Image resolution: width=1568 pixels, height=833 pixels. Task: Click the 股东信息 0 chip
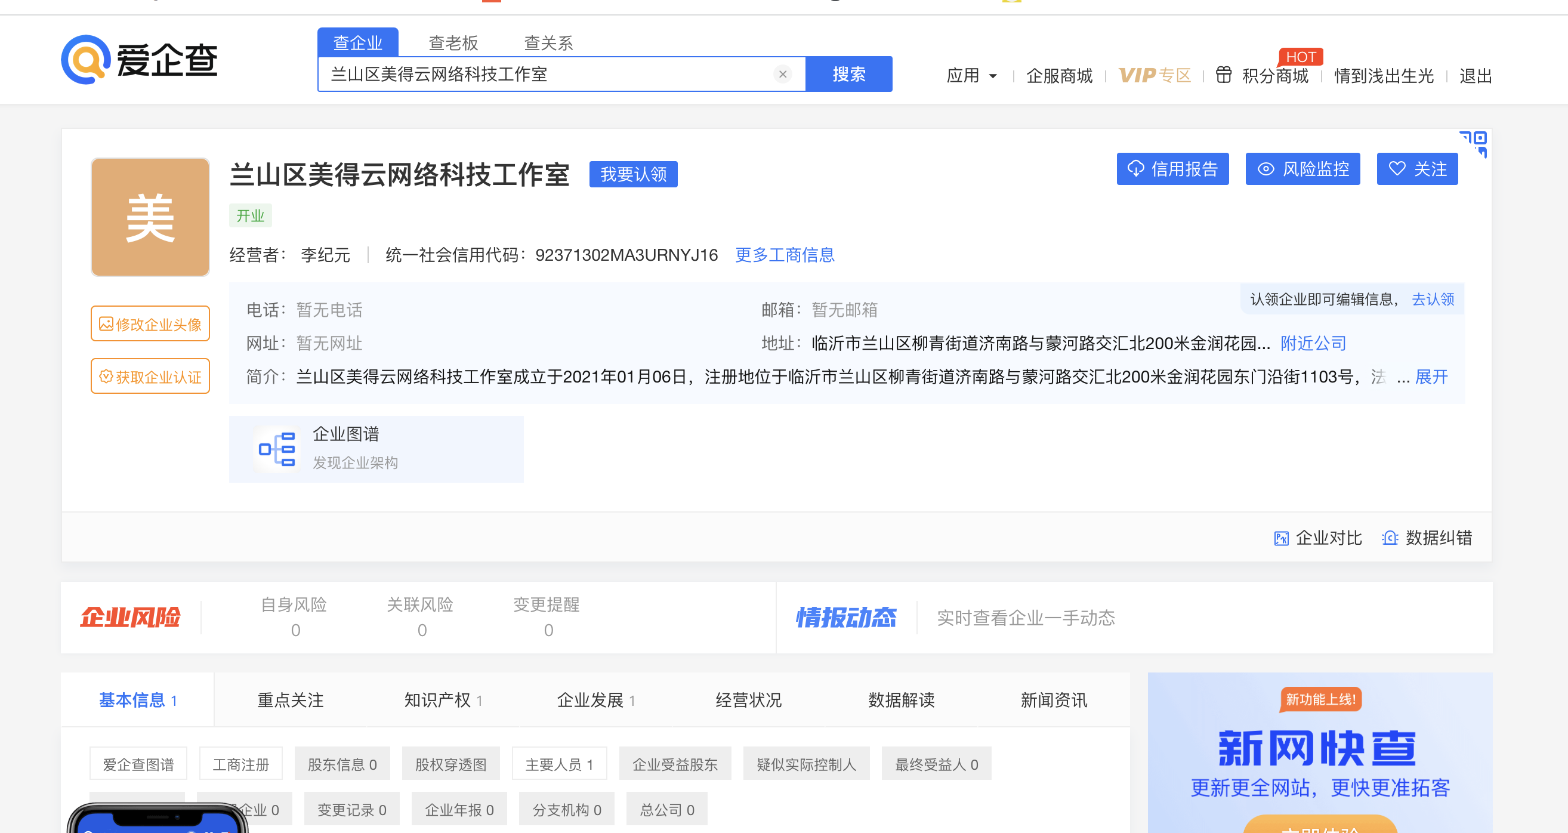coord(342,764)
